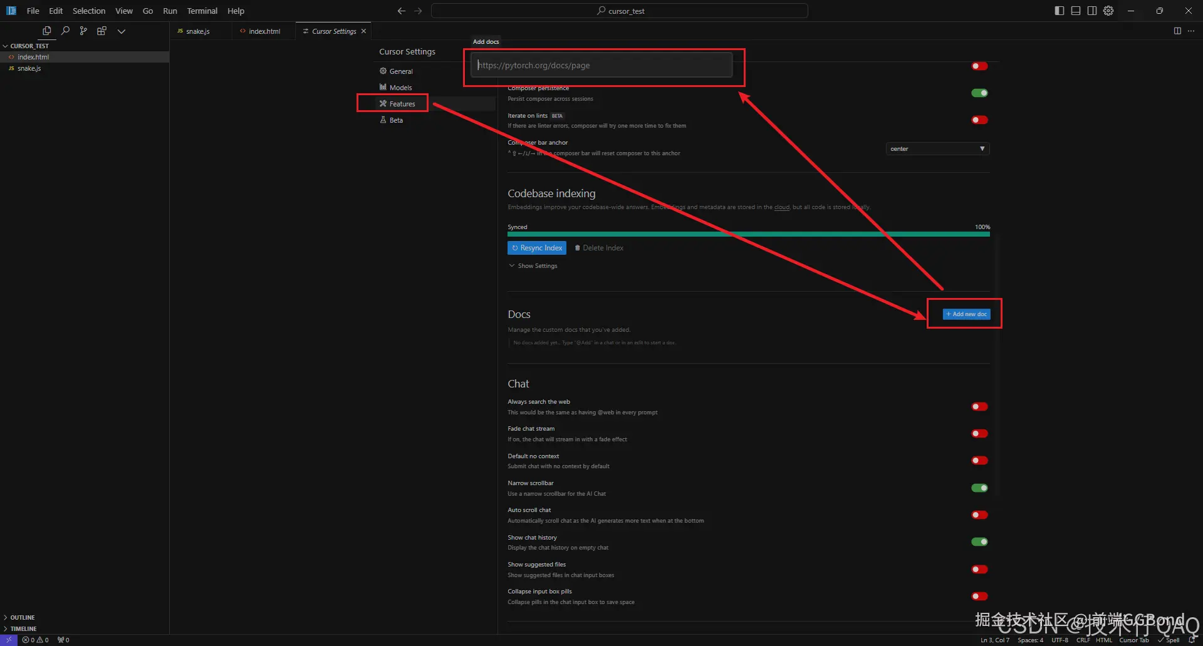Click Delete Index button

599,248
